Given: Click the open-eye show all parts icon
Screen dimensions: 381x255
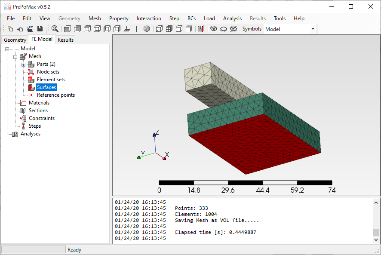Looking at the screenshot, I should tap(213, 29).
